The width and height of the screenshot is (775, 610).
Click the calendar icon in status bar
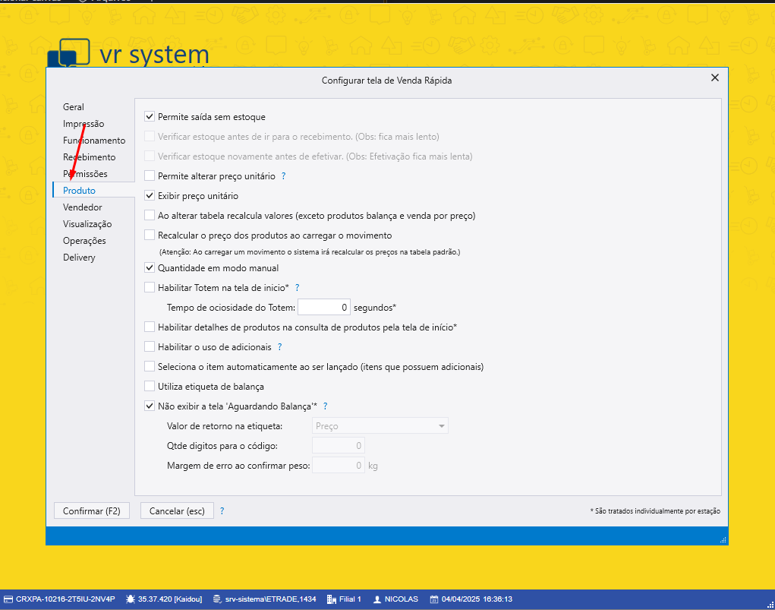point(434,599)
